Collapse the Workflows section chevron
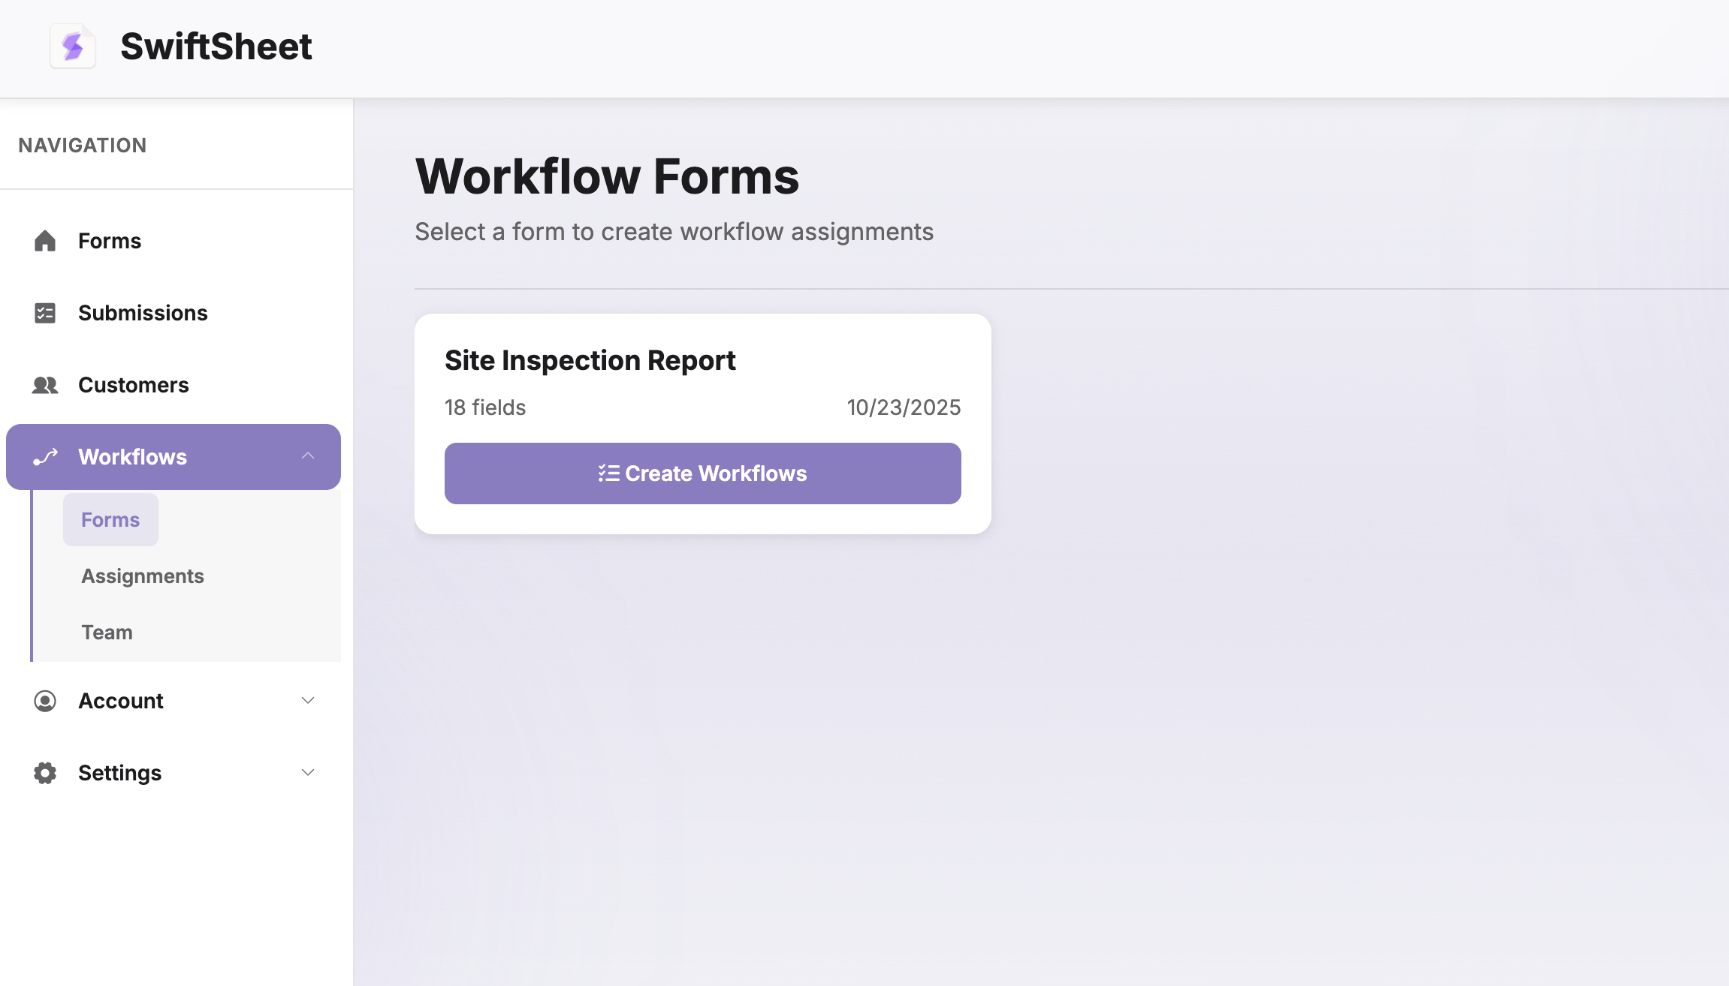The height and width of the screenshot is (986, 1729). point(308,456)
